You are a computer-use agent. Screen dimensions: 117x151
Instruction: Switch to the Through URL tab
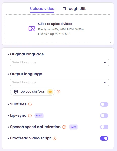[x=74, y=9]
